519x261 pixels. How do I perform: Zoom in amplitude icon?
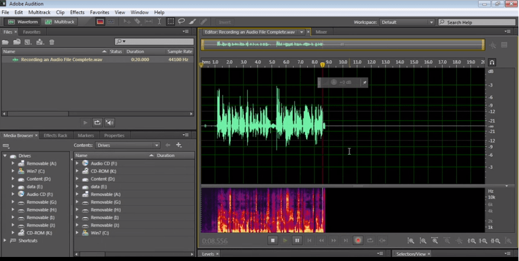pyautogui.click(x=411, y=241)
